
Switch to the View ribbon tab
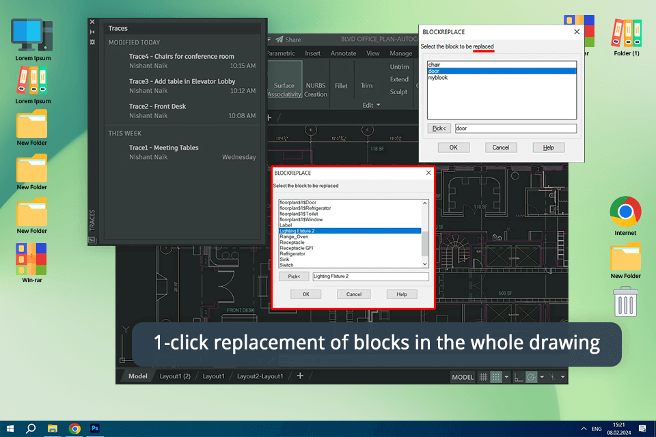click(373, 53)
